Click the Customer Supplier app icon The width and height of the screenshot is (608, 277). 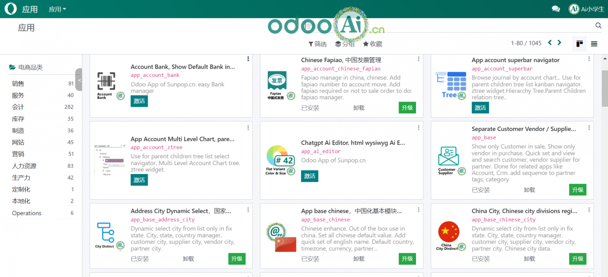click(x=451, y=160)
